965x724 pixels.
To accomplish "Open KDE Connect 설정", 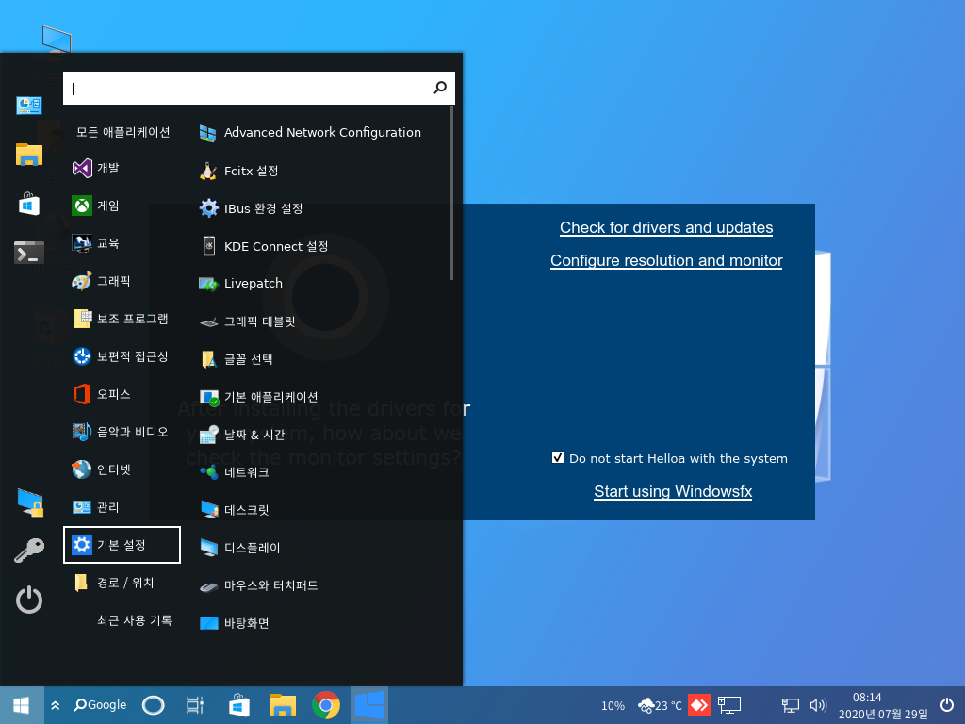I will coord(264,246).
